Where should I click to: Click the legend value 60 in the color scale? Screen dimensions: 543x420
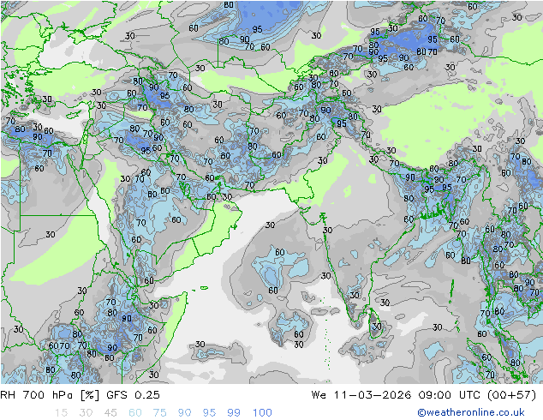(x=135, y=413)
